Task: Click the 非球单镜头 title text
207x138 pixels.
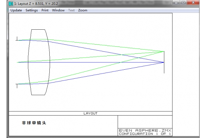Action: [34, 122]
